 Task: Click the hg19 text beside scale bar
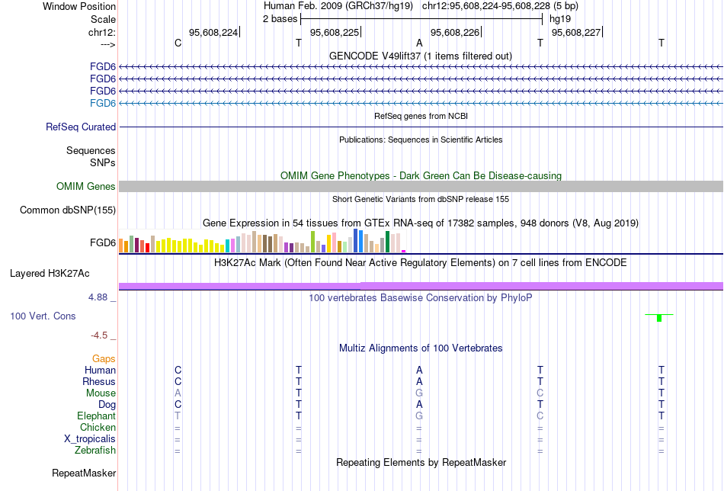[559, 19]
